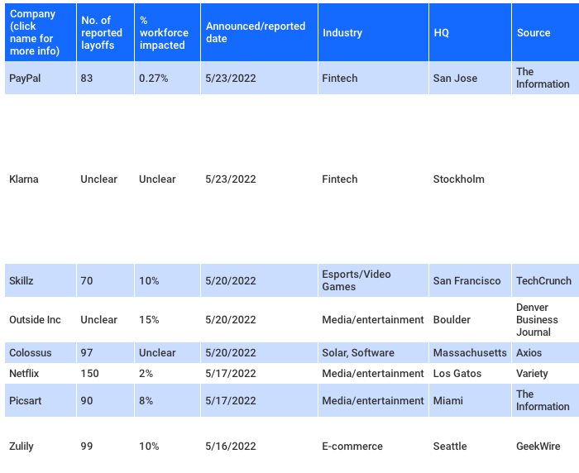Open the Klarna company entry
Screen dimensions: 579x473
pyautogui.click(x=24, y=179)
